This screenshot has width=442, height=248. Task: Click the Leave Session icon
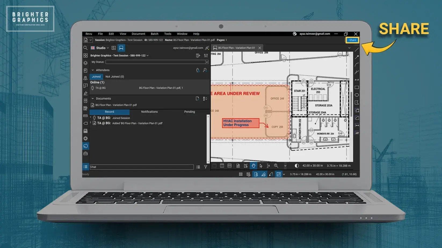click(198, 55)
